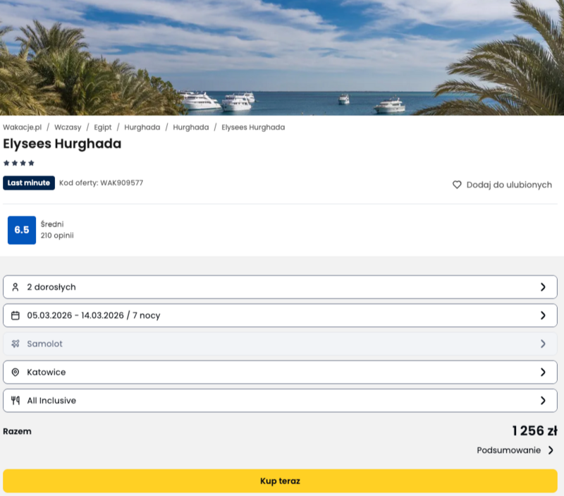Viewport: 564px width, 496px height.
Task: Click the blue 6.5 rating badge
Action: pyautogui.click(x=22, y=230)
